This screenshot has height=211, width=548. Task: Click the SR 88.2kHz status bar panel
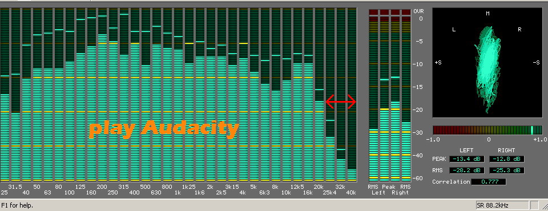coord(502,205)
